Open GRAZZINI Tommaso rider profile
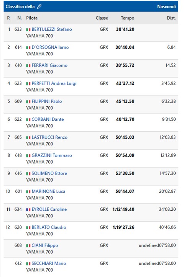The height and width of the screenshot is (277, 184). pyautogui.click(x=52, y=155)
